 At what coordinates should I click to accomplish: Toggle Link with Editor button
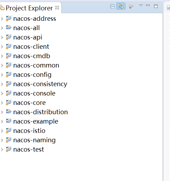point(120,6)
